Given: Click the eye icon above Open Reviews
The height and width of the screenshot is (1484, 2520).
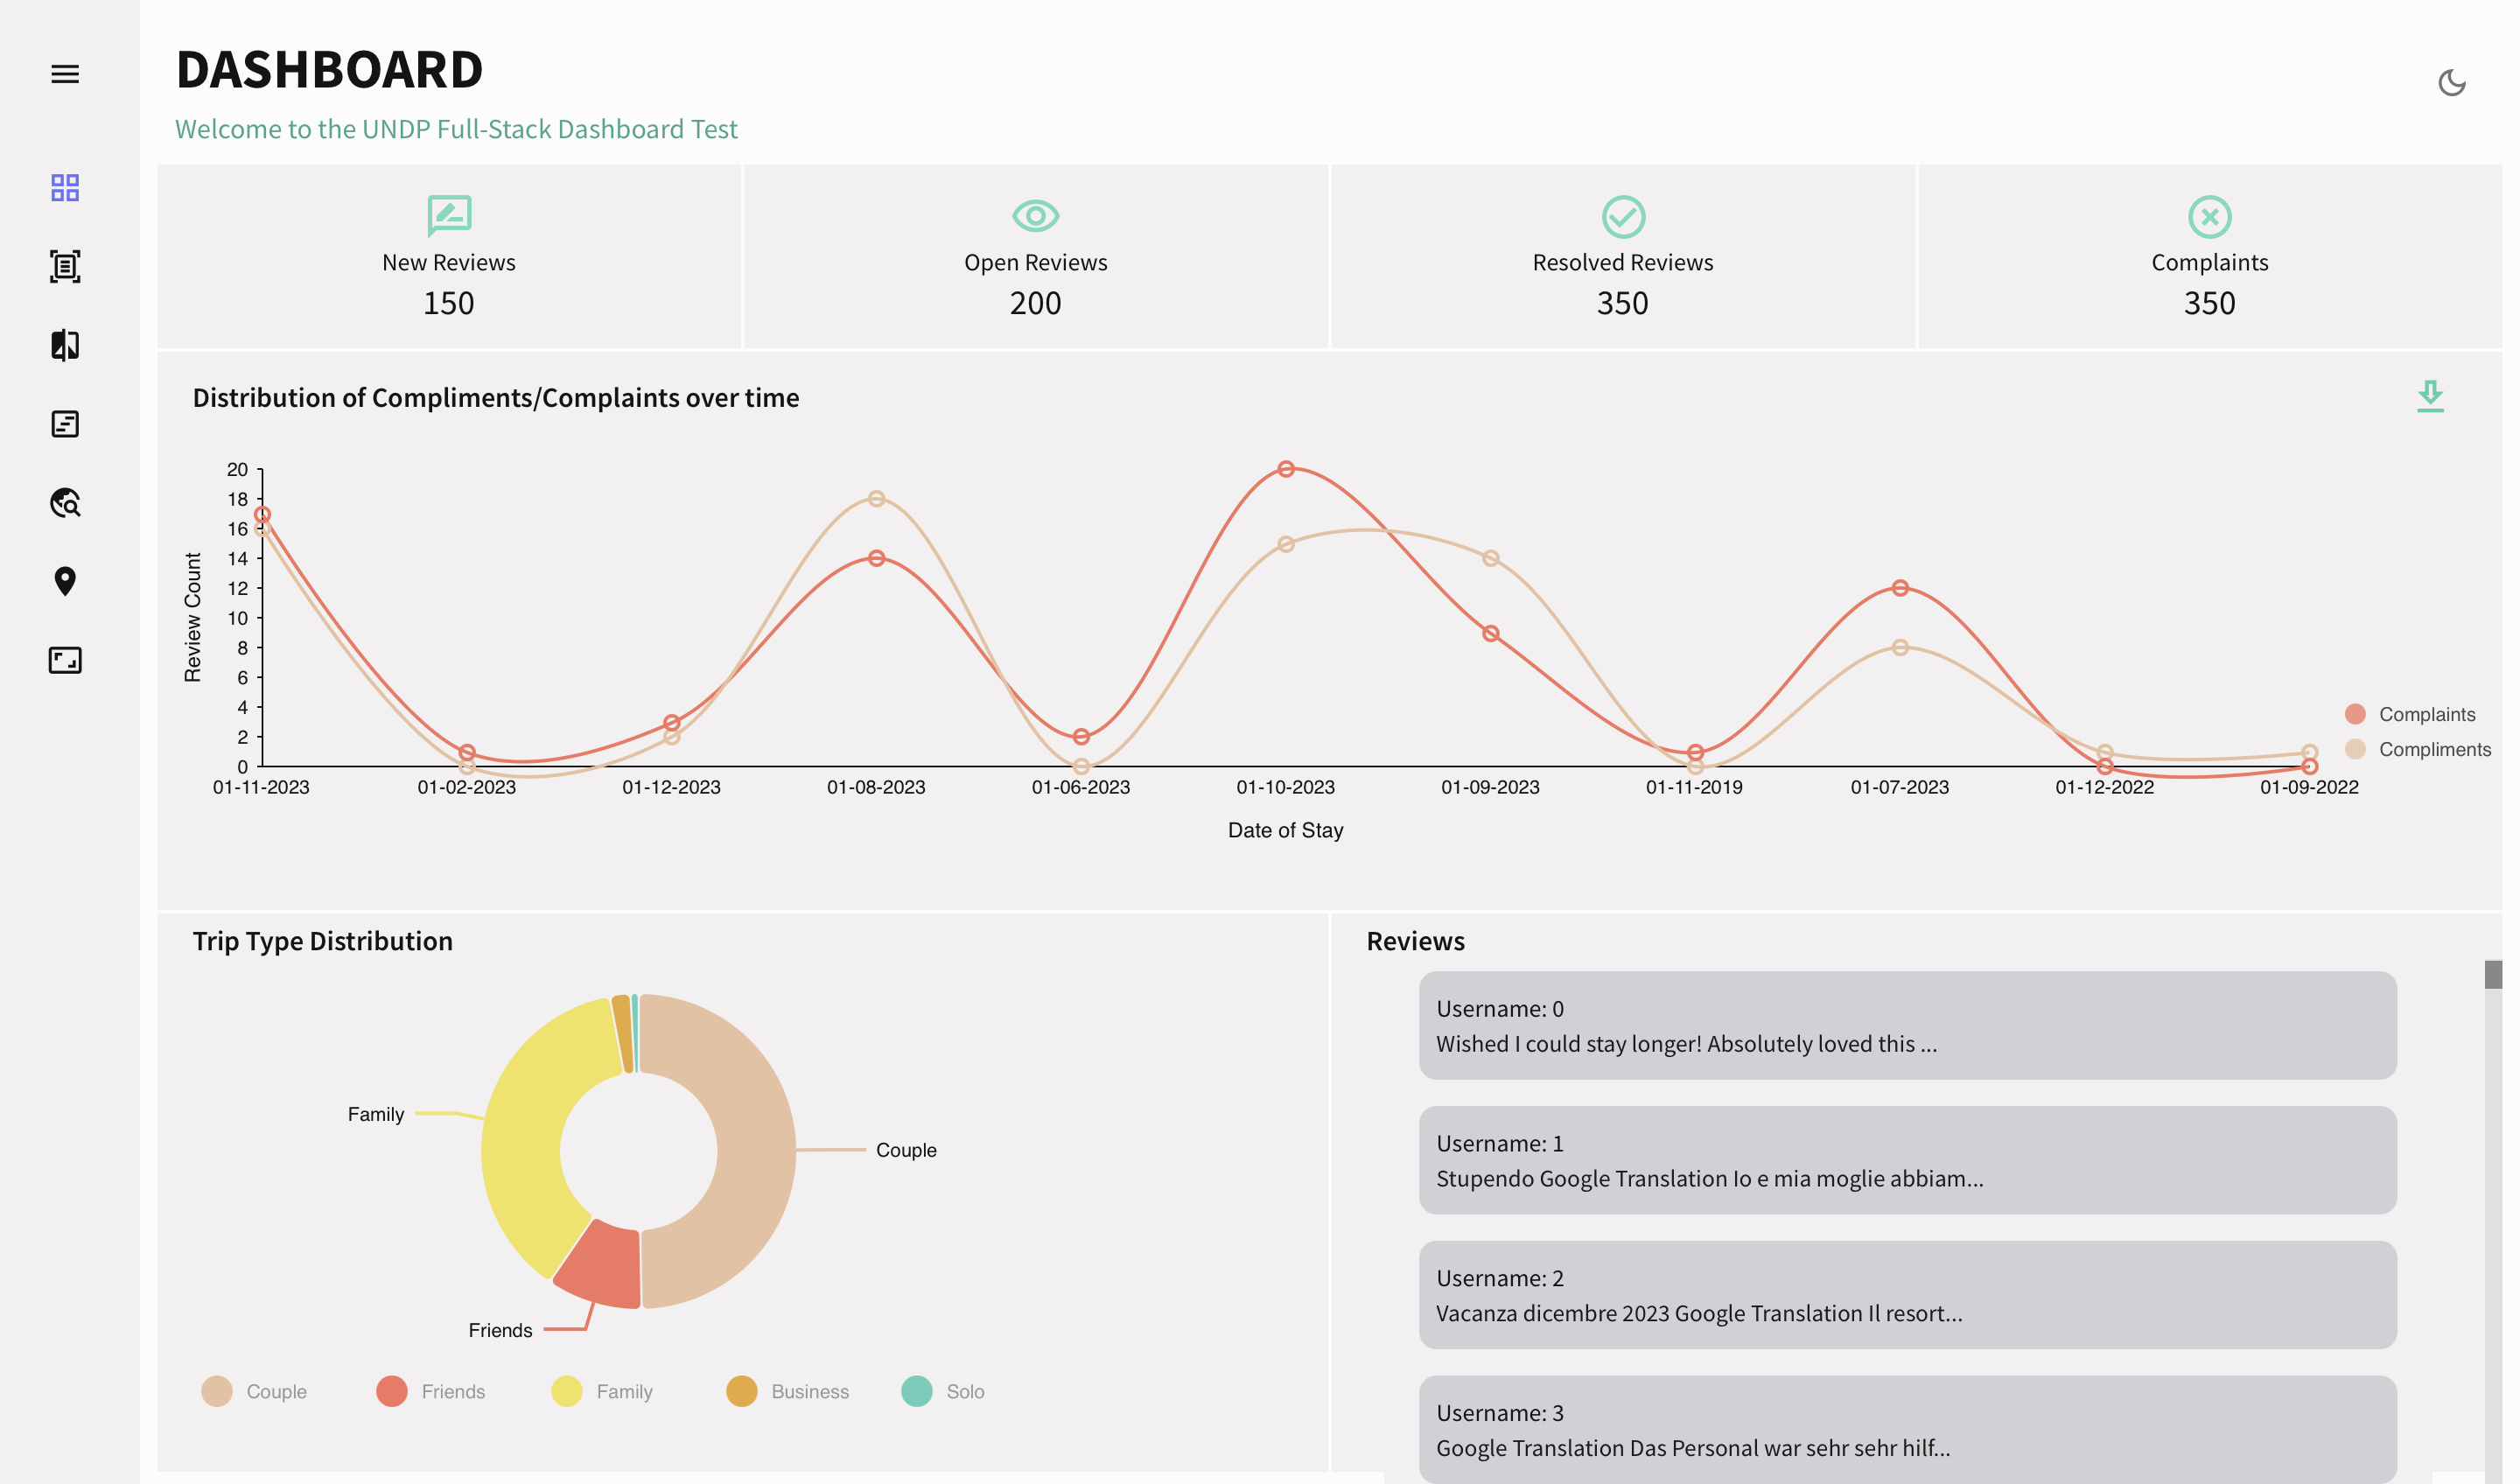Looking at the screenshot, I should click(x=1035, y=214).
